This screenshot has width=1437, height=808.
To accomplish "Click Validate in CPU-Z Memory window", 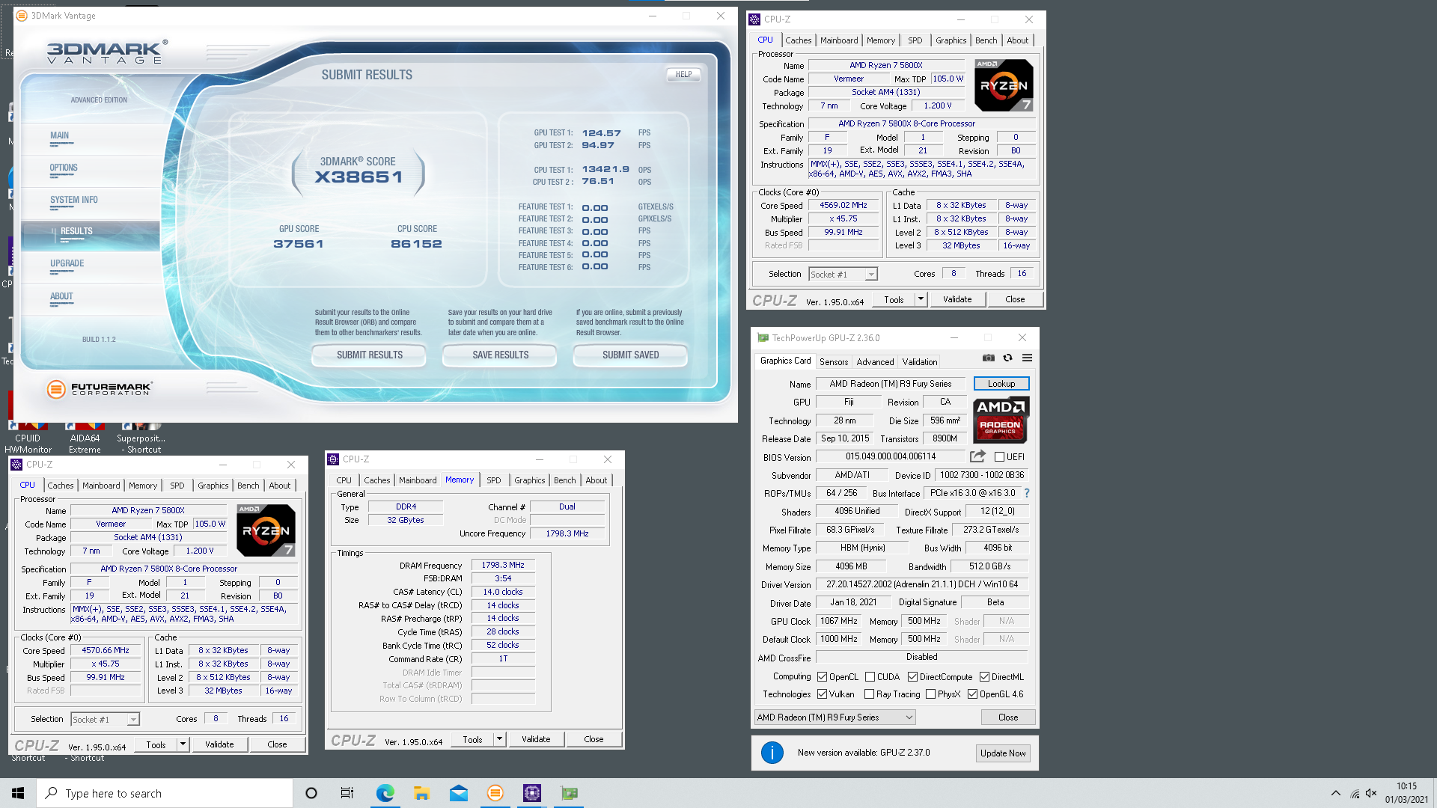I will (x=536, y=739).
